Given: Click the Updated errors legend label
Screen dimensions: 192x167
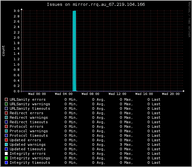Looking at the screenshot, I should [25, 140].
